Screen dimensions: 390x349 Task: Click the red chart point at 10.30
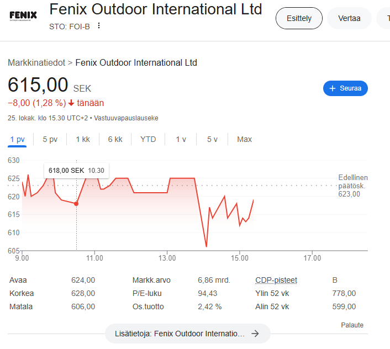(76, 204)
